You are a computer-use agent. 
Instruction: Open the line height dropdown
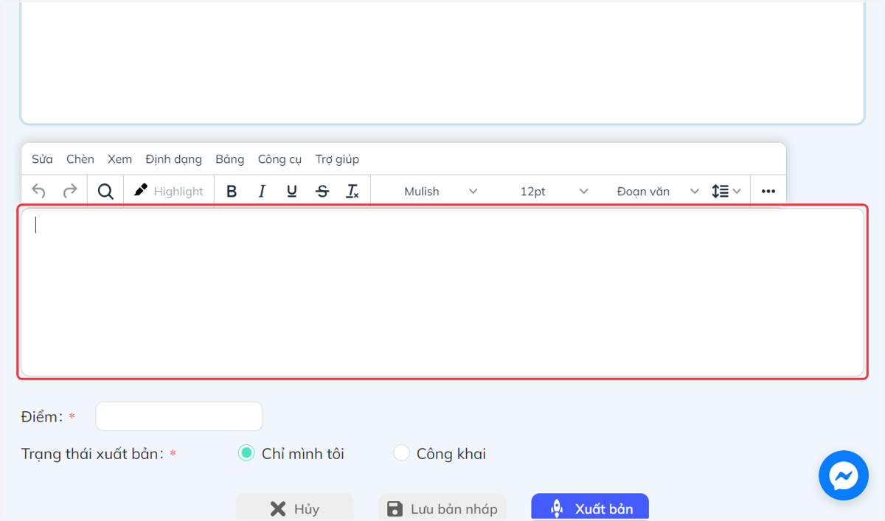click(x=726, y=192)
